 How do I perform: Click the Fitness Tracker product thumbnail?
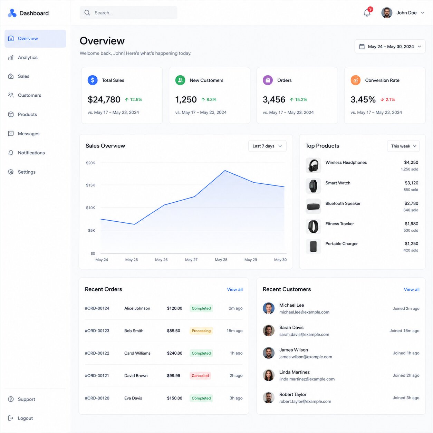pyautogui.click(x=314, y=227)
